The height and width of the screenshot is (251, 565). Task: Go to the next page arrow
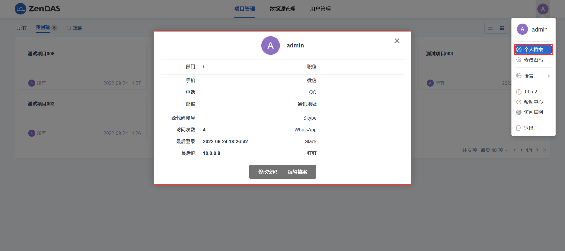(x=537, y=150)
